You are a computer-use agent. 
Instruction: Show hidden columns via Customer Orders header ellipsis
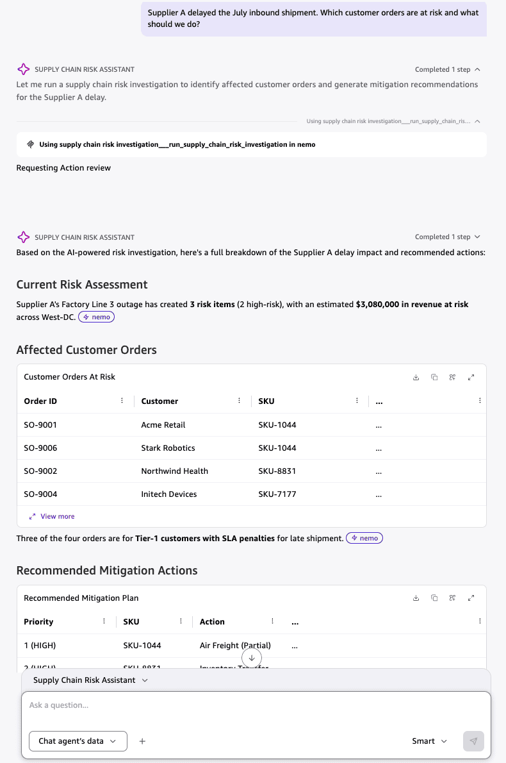click(x=379, y=401)
